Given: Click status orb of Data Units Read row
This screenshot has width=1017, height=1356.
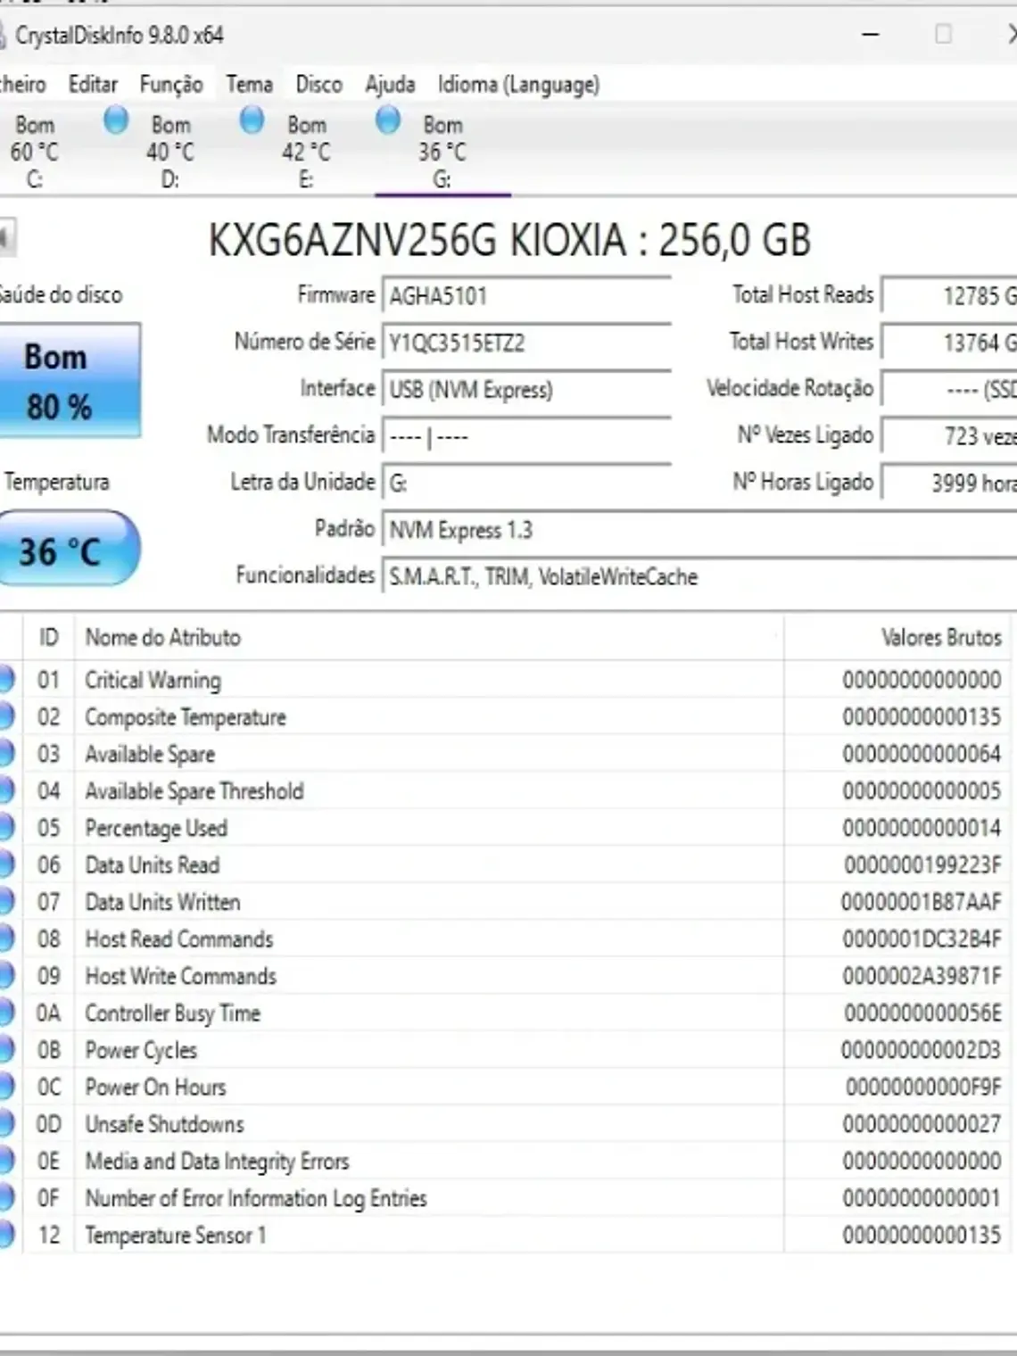Looking at the screenshot, I should (5, 864).
